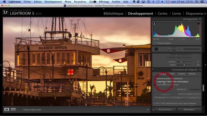
Task: Select the Crop overlay grid tool
Action: coord(156,49)
